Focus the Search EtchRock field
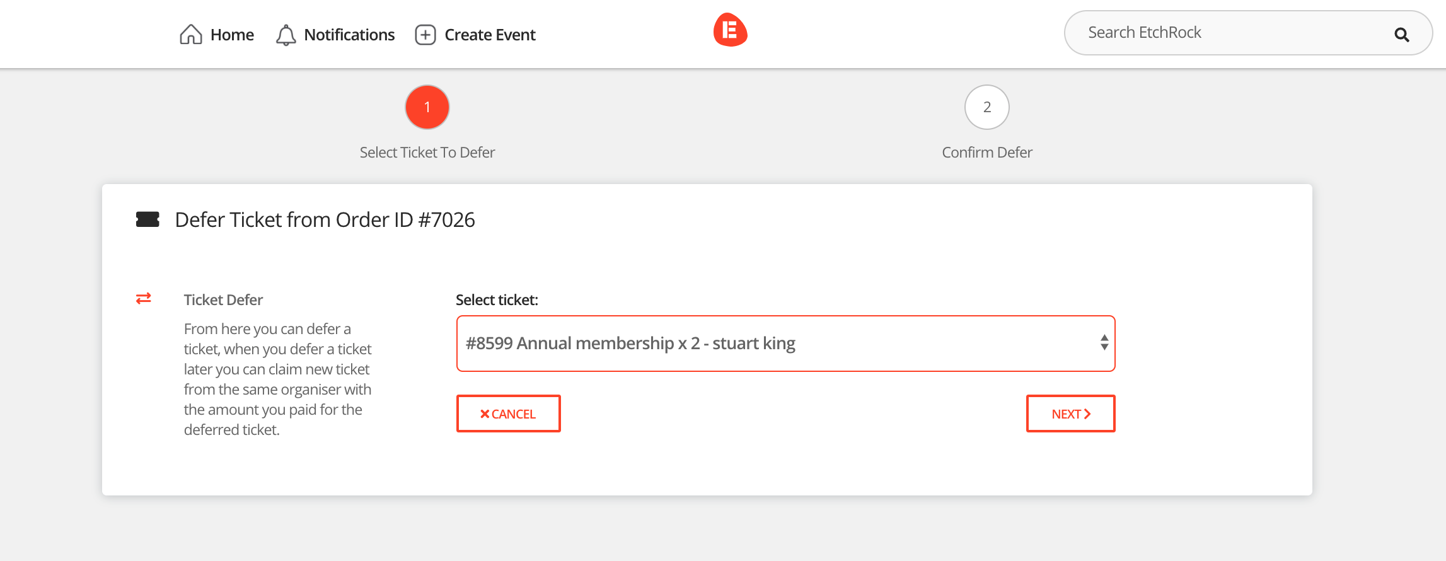The height and width of the screenshot is (561, 1446). pos(1229,33)
